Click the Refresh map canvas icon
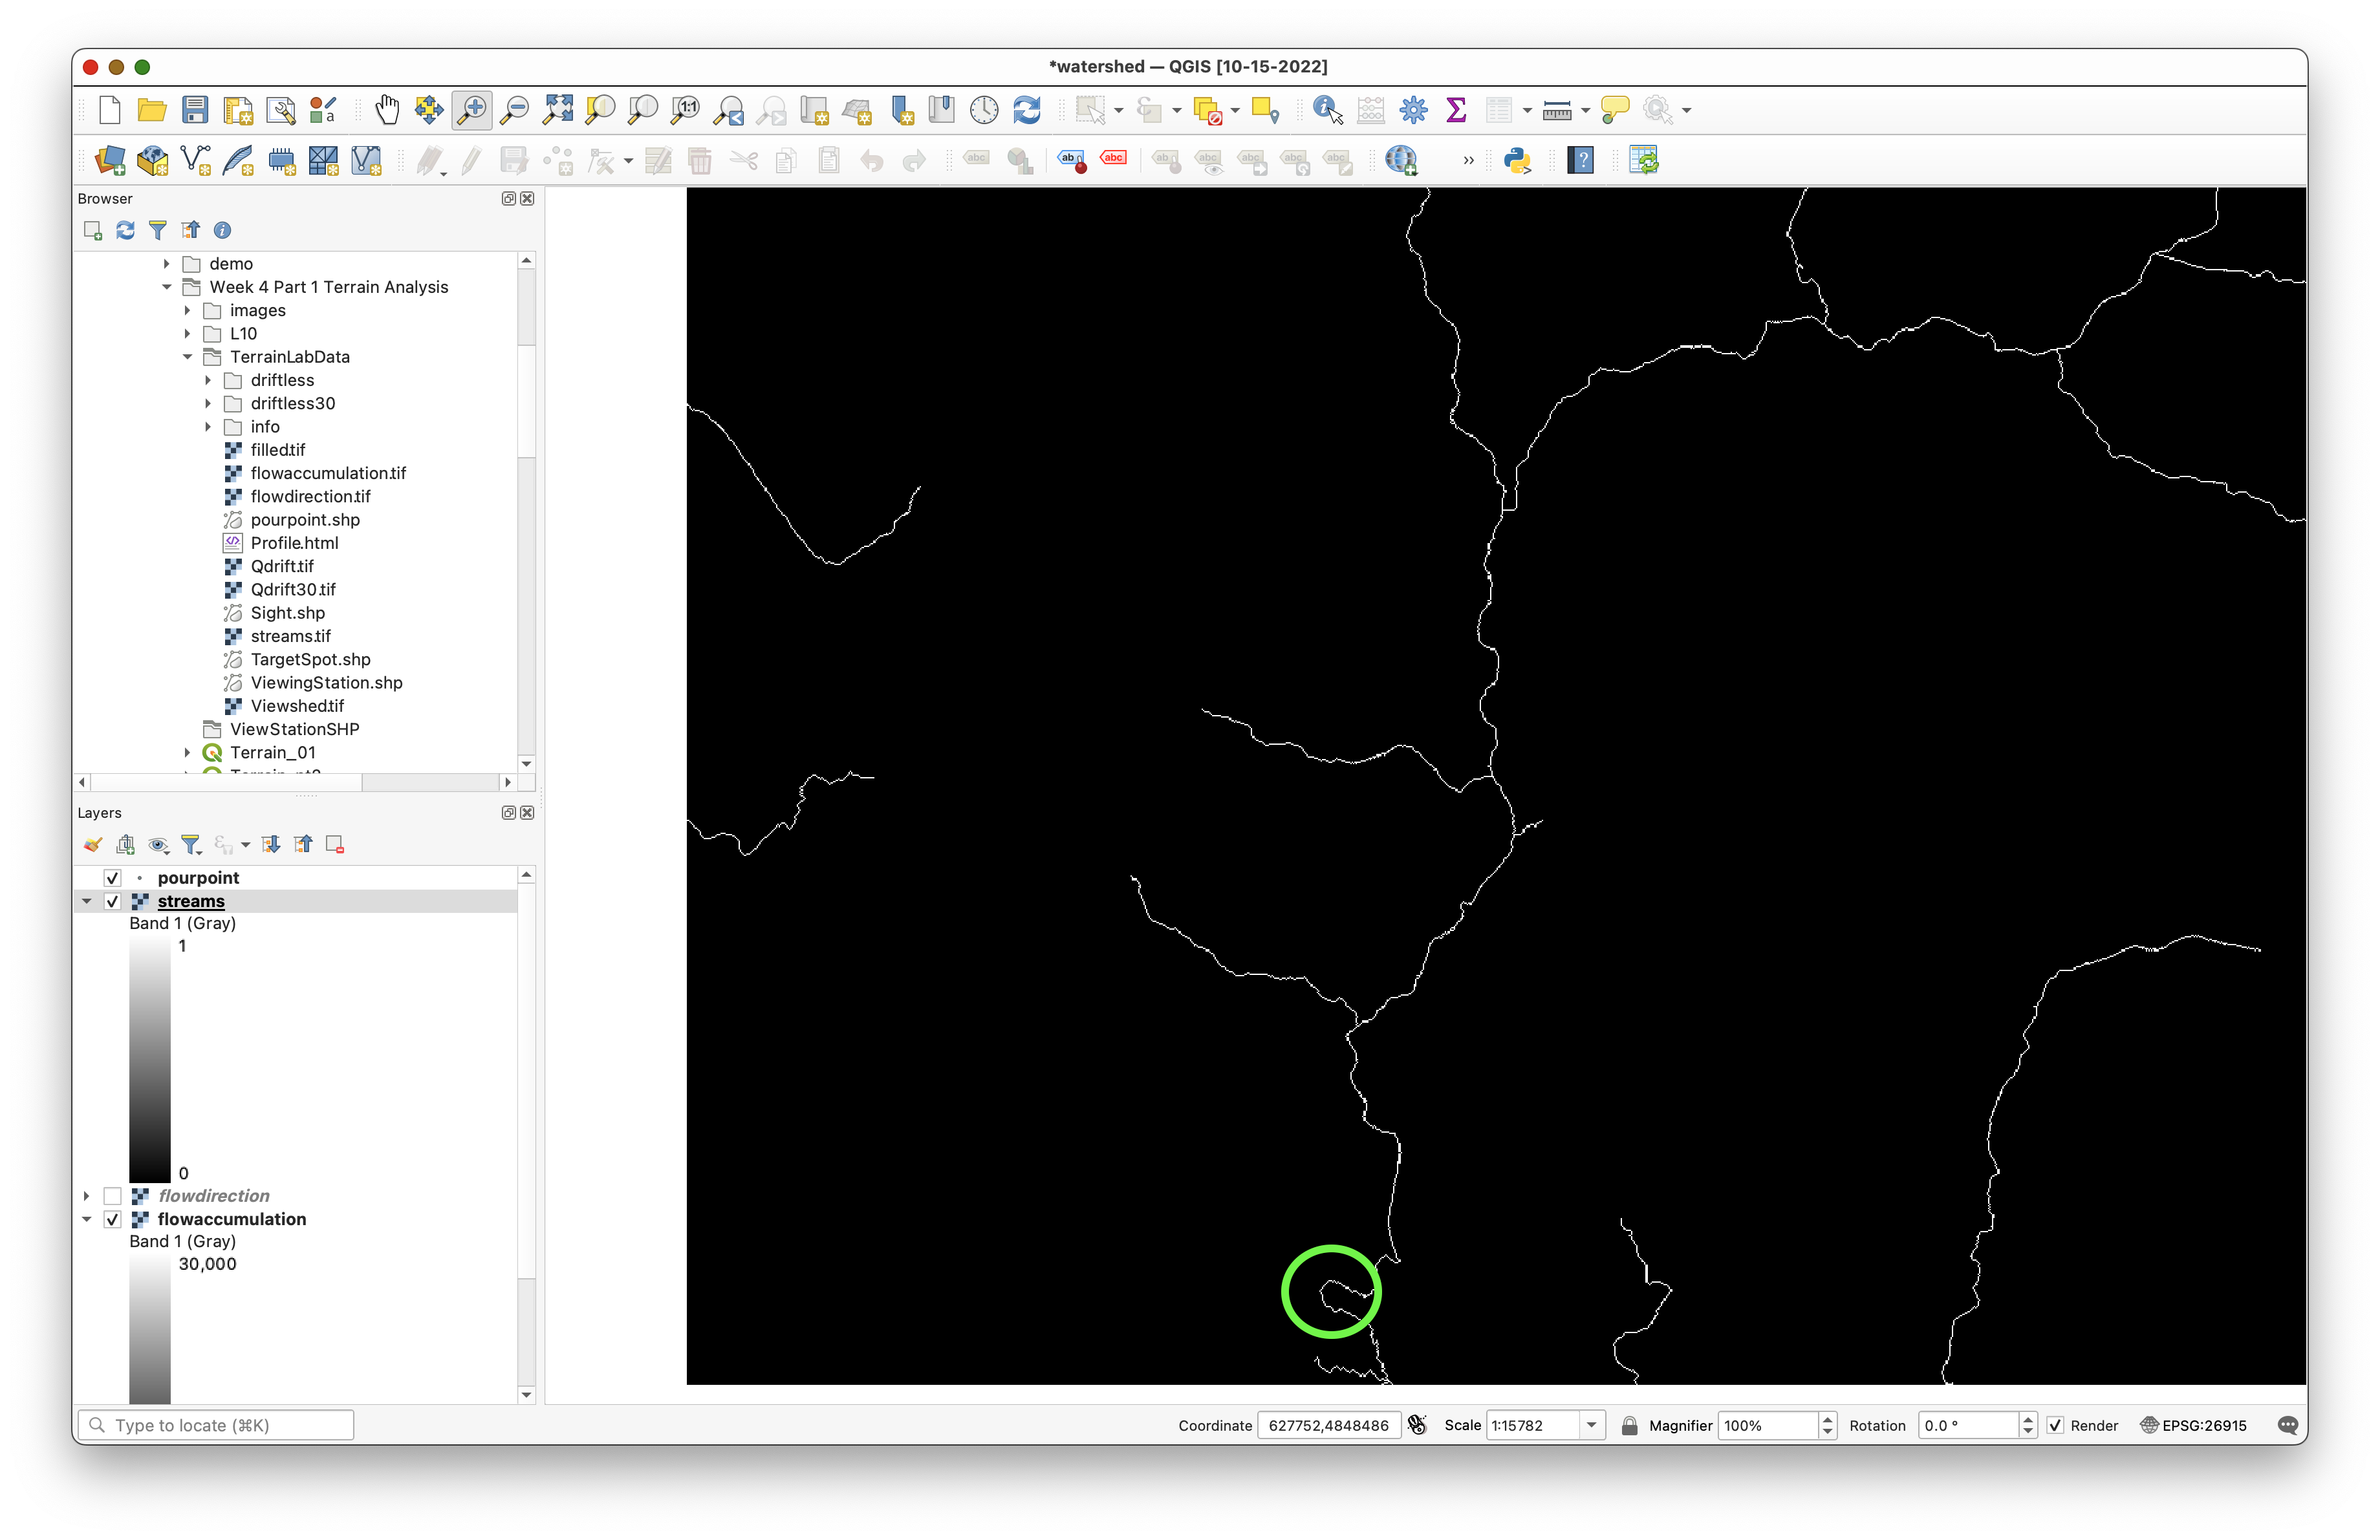This screenshot has height=1540, width=2380. click(1027, 110)
